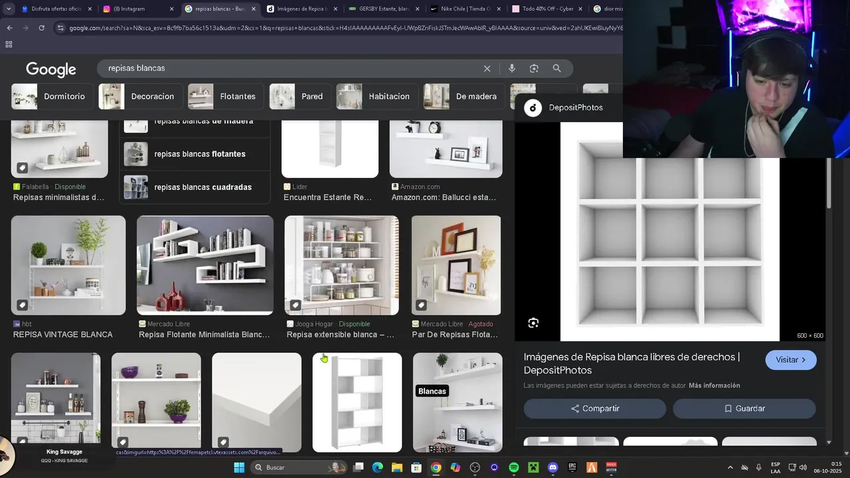Open site info icon in address bar
The height and width of the screenshot is (478, 850).
pyautogui.click(x=60, y=28)
